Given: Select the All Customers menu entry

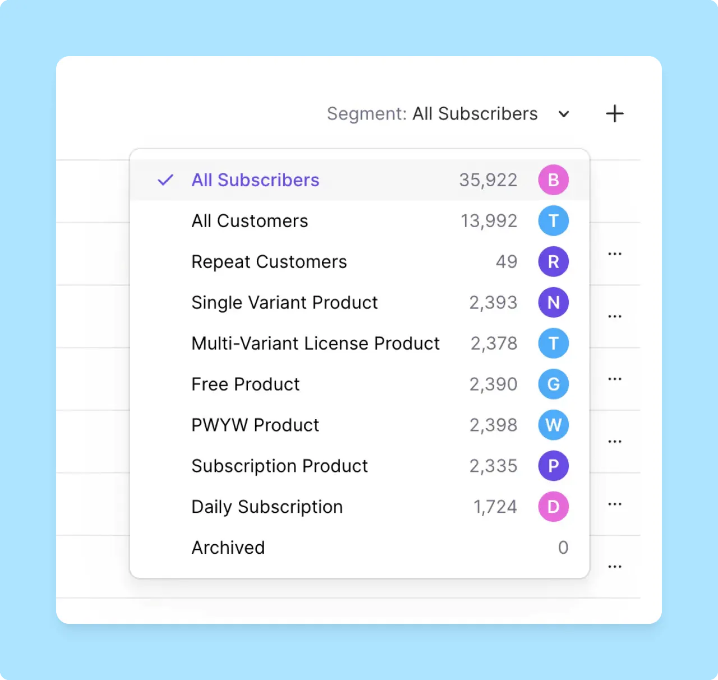Looking at the screenshot, I should 250,220.
